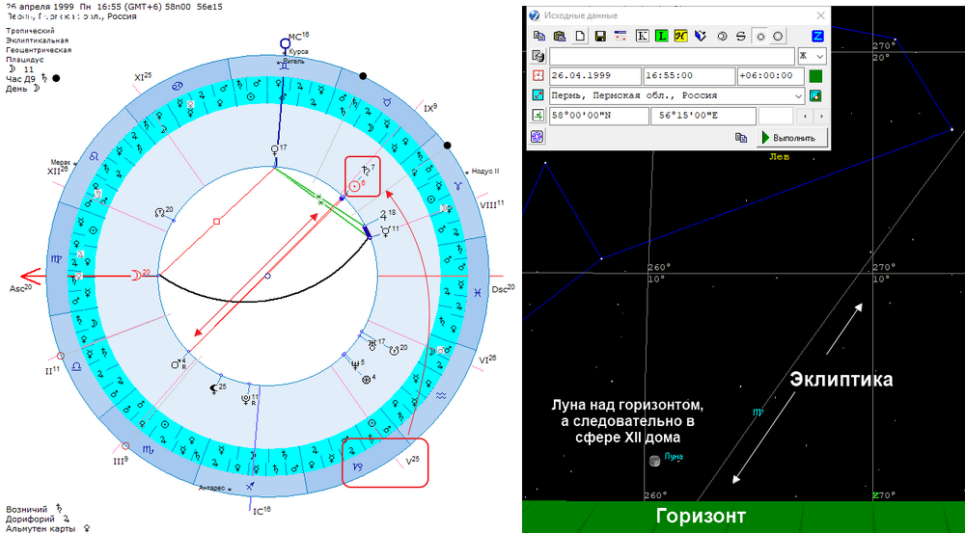Click the date field 26.04.1999

(x=595, y=75)
